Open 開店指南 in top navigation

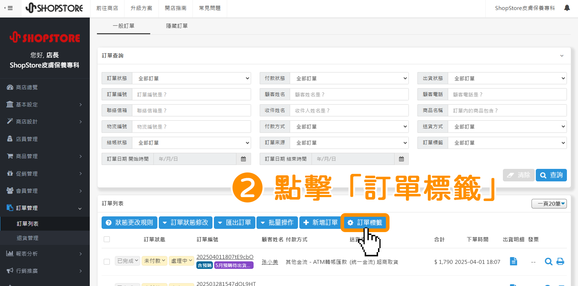point(176,8)
